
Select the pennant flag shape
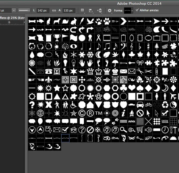click(65, 38)
